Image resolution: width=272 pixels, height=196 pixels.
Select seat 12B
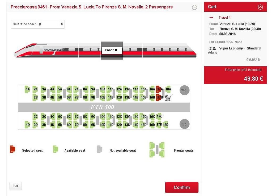[x=119, y=97]
